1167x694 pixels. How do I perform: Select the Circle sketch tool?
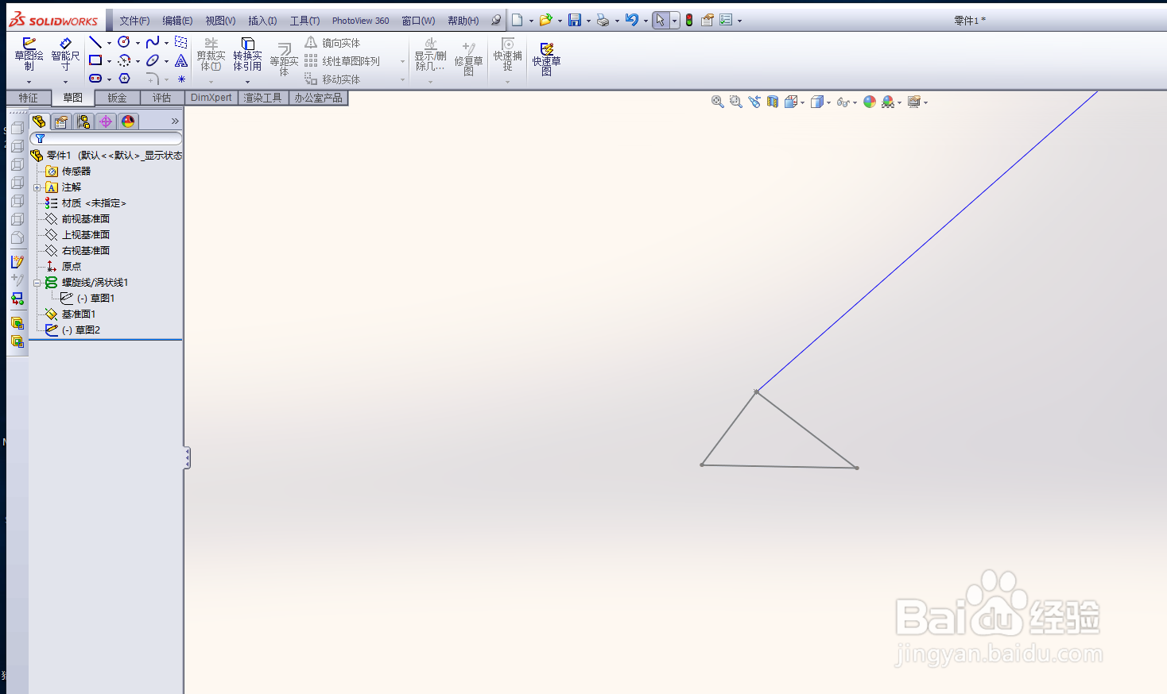click(124, 42)
